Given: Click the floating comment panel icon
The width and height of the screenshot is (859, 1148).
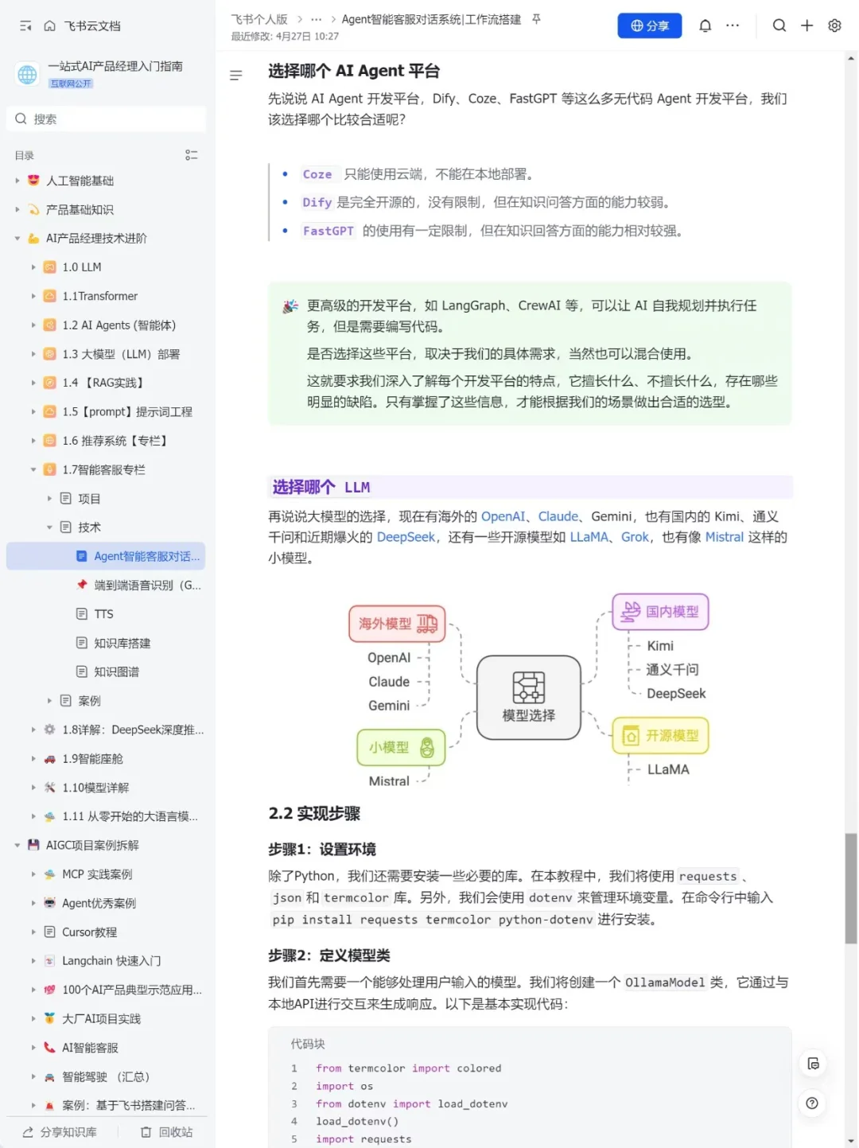Looking at the screenshot, I should tap(812, 1064).
